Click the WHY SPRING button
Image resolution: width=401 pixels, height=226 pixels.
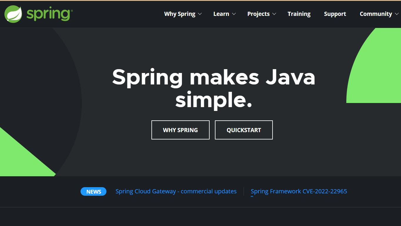pyautogui.click(x=181, y=130)
